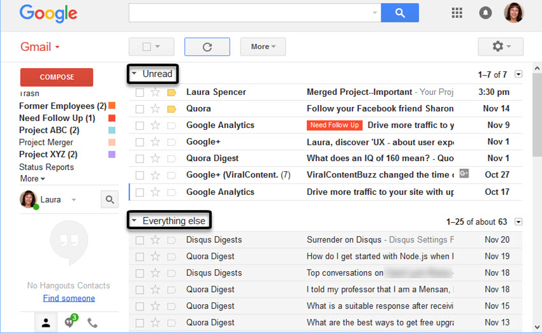Open Unread section options dropdown arrow
The height and width of the screenshot is (333, 542).
click(x=518, y=74)
